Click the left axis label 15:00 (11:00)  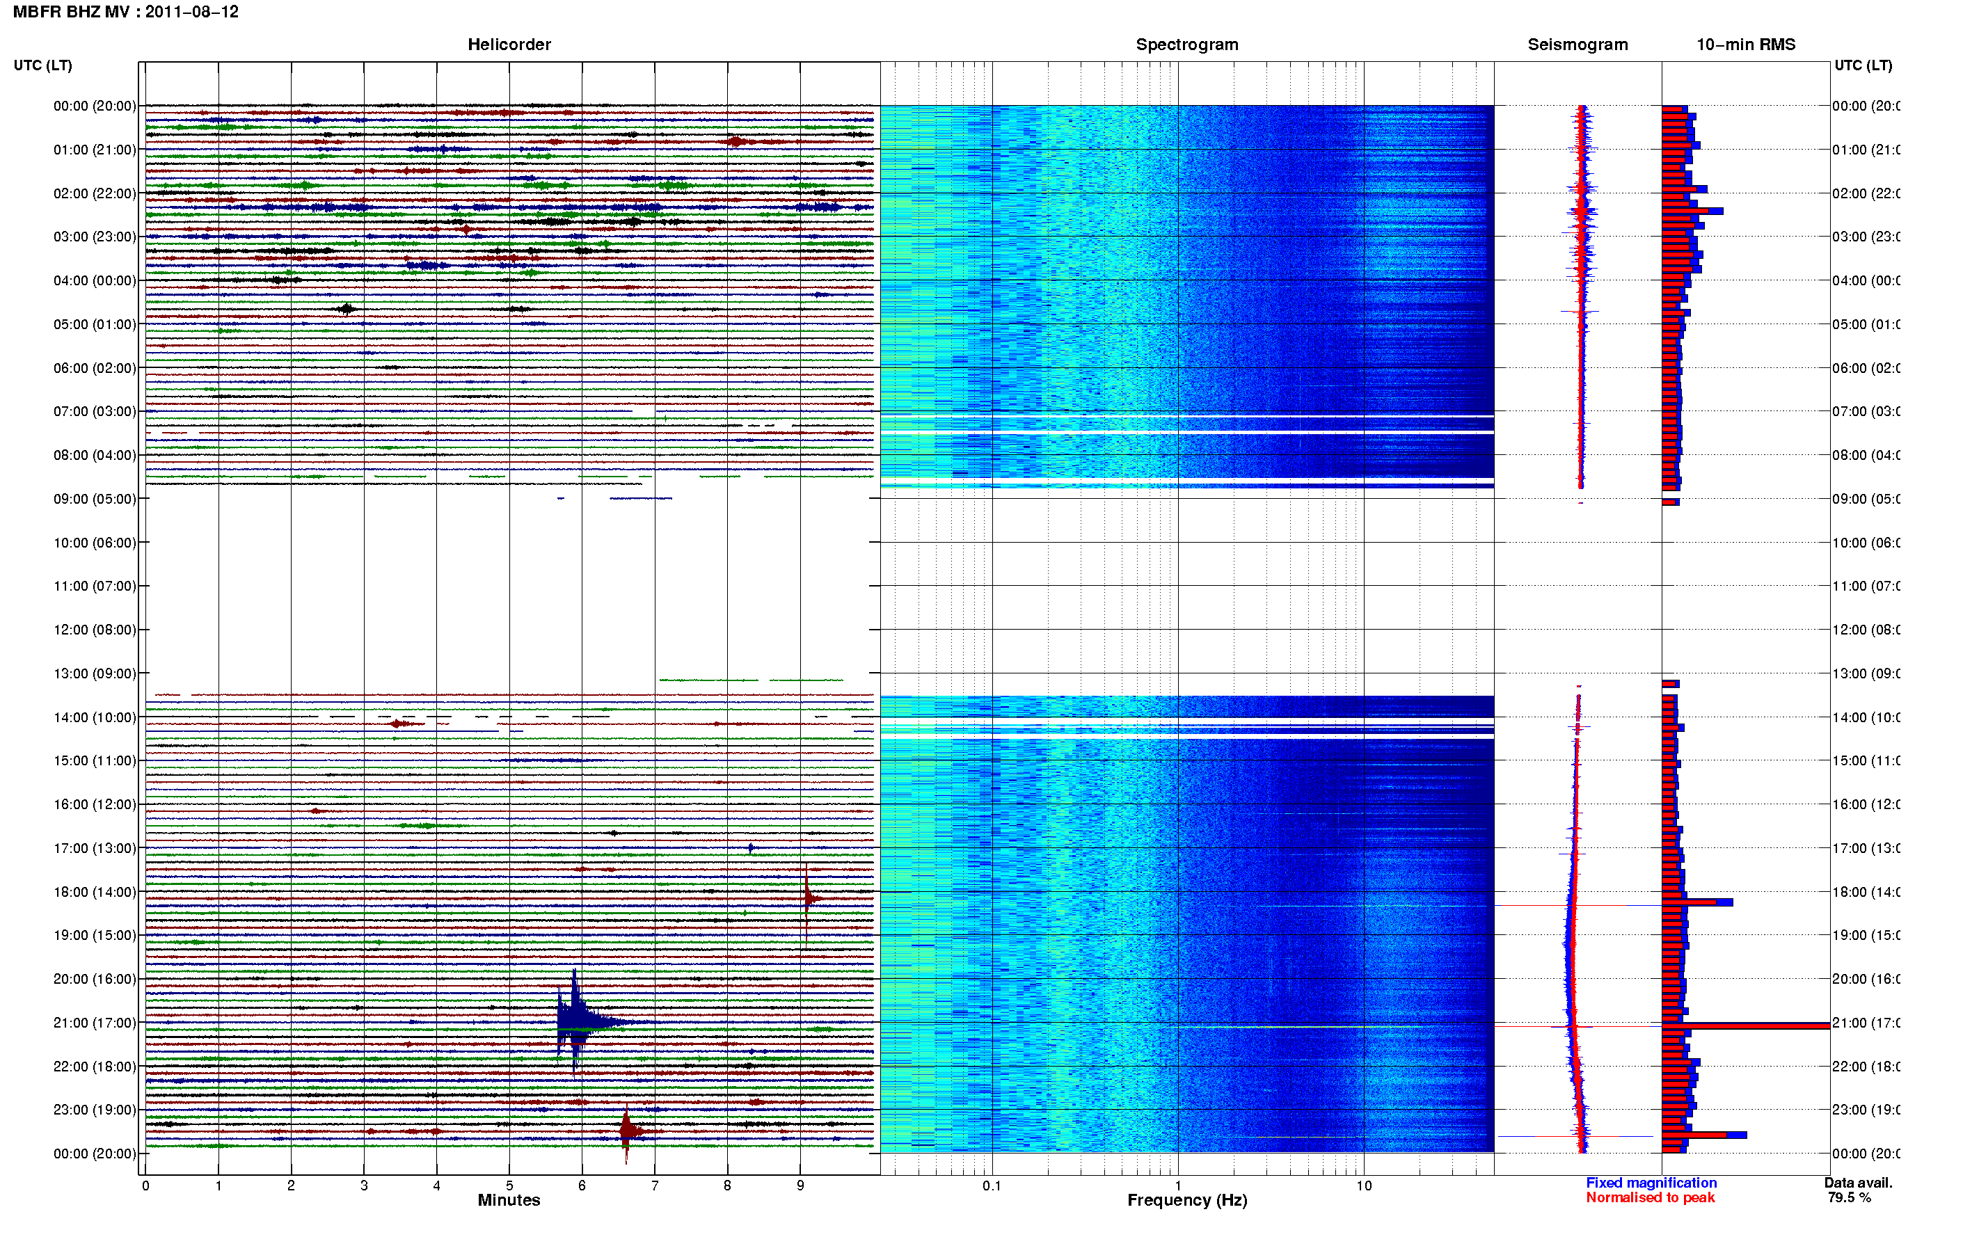point(95,761)
